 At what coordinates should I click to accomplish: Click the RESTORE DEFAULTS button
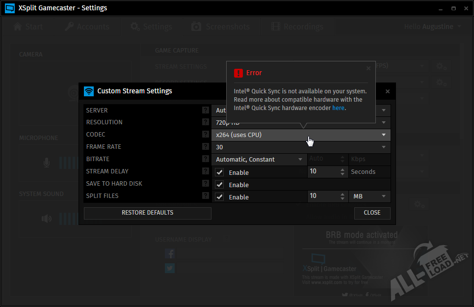pos(147,213)
